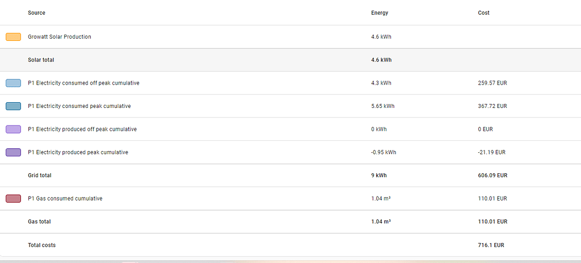The width and height of the screenshot is (581, 263).
Task: Select P1 Electricity consumed peak cumulative row
Action: [79, 106]
